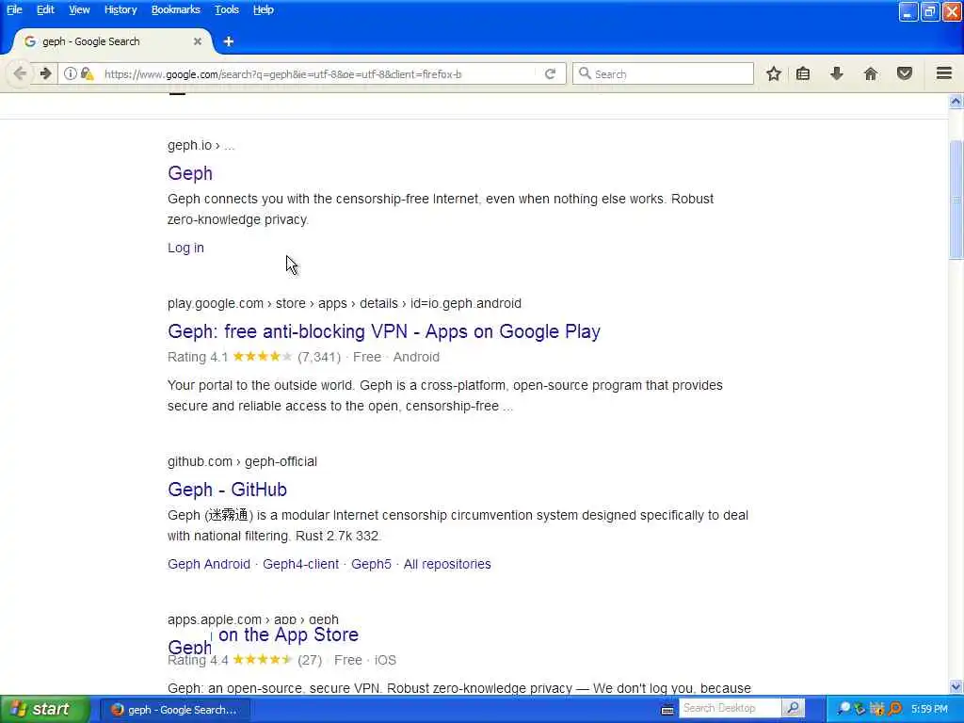Open the All repositories link
The height and width of the screenshot is (723, 964).
tap(447, 564)
